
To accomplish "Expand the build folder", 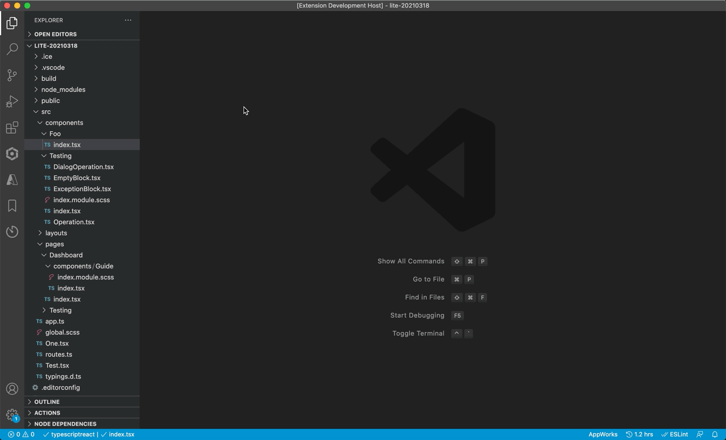I will coord(82,79).
